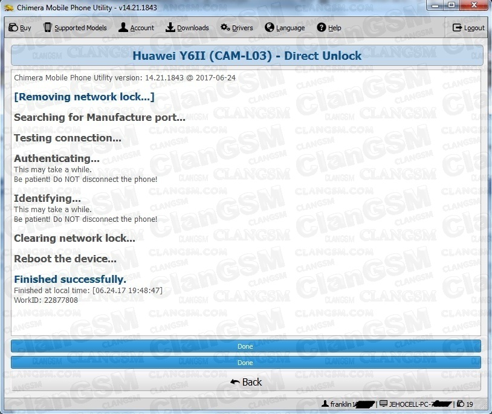Click the status bar computer icon

coord(383,404)
